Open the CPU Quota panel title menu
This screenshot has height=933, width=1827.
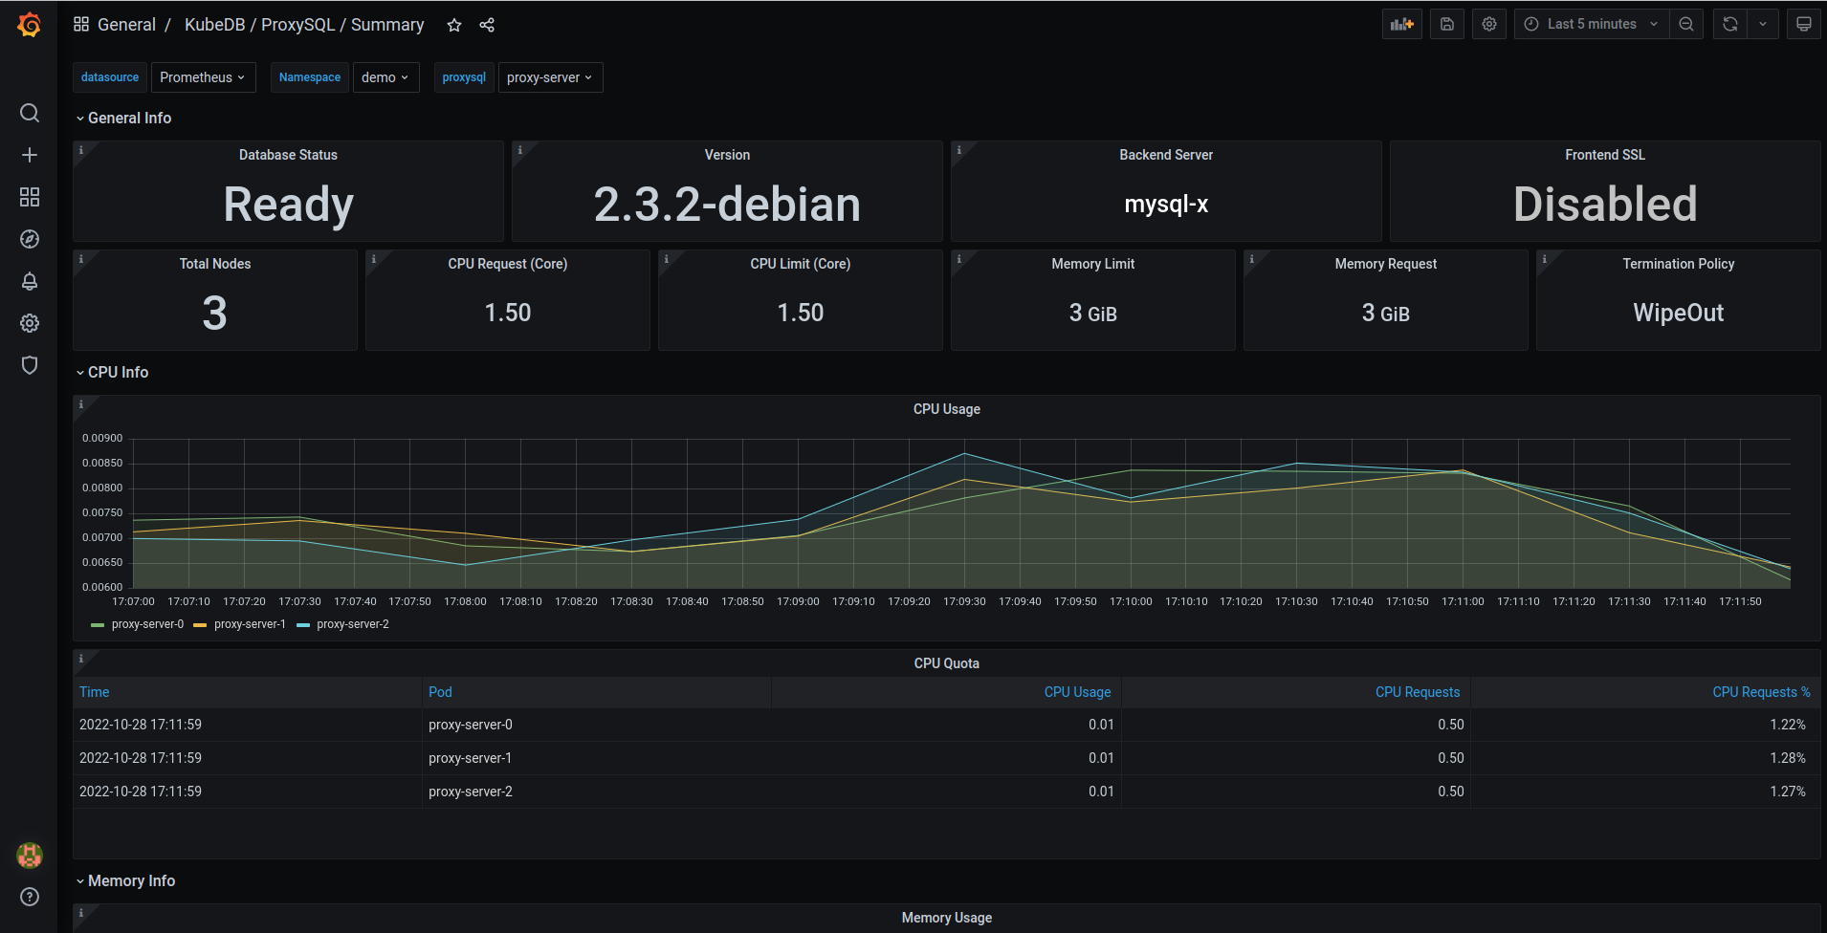coord(947,663)
